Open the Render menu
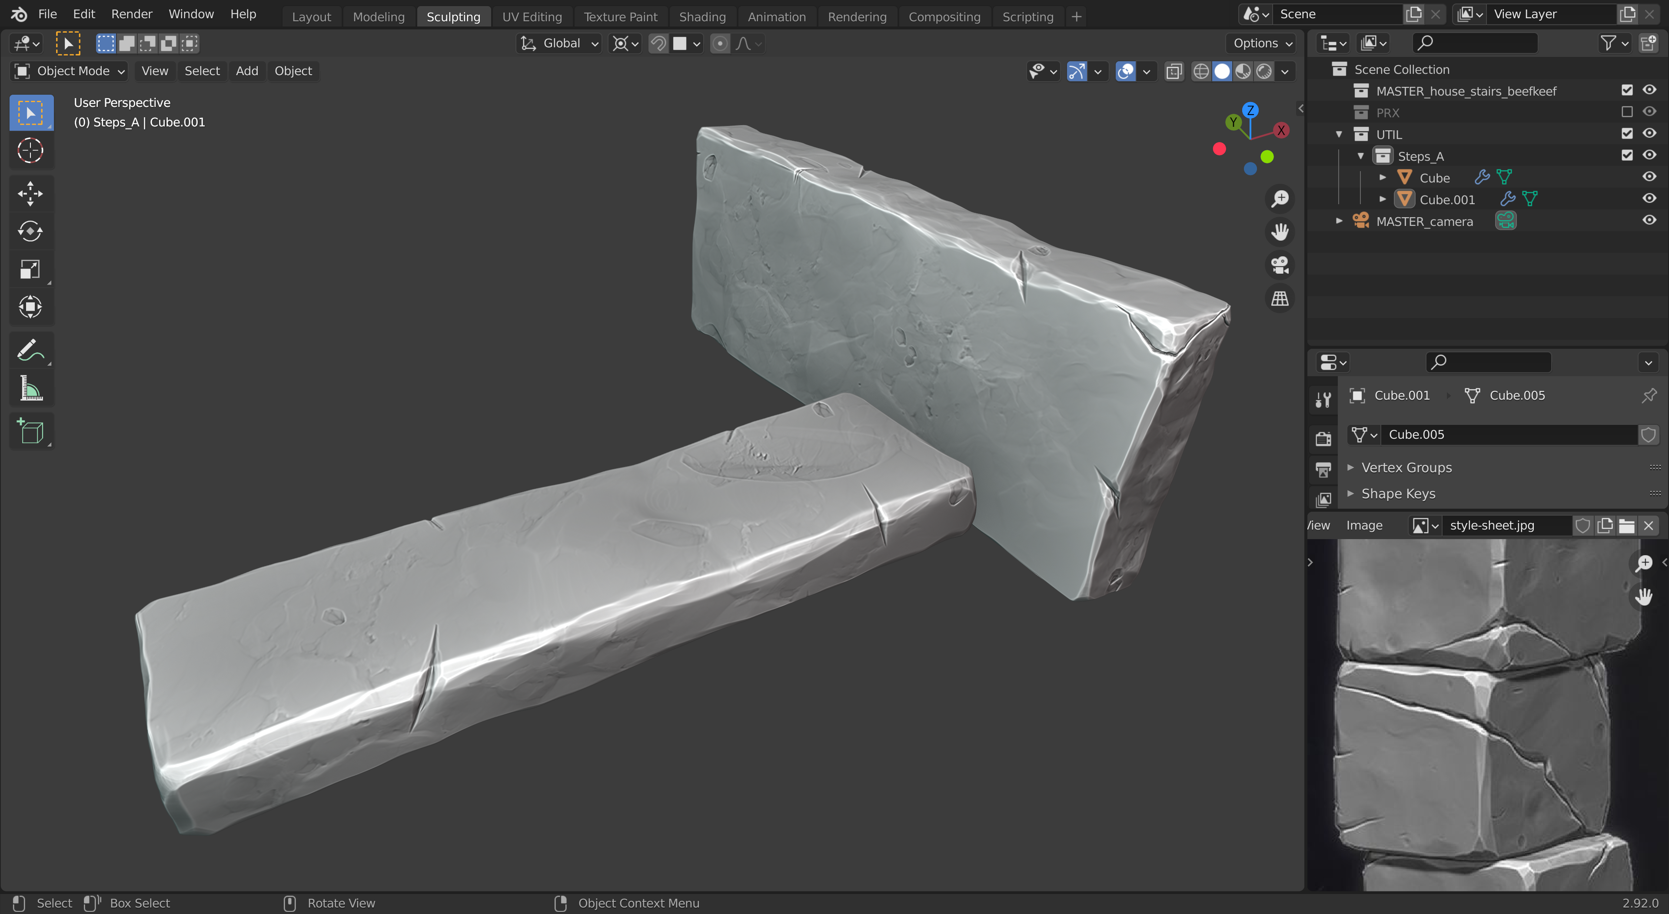The width and height of the screenshot is (1669, 914). 132,14
